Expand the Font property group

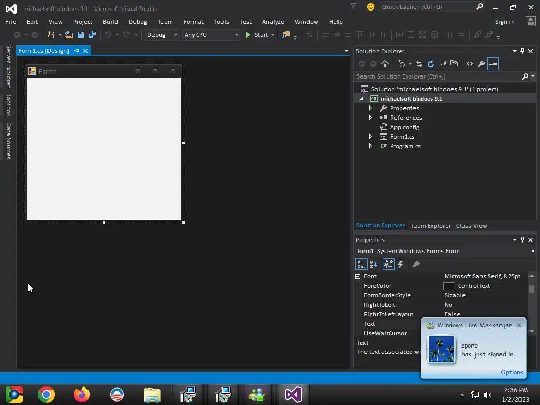tap(358, 276)
